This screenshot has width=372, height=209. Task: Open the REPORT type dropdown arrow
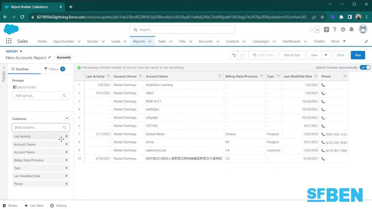(21, 52)
